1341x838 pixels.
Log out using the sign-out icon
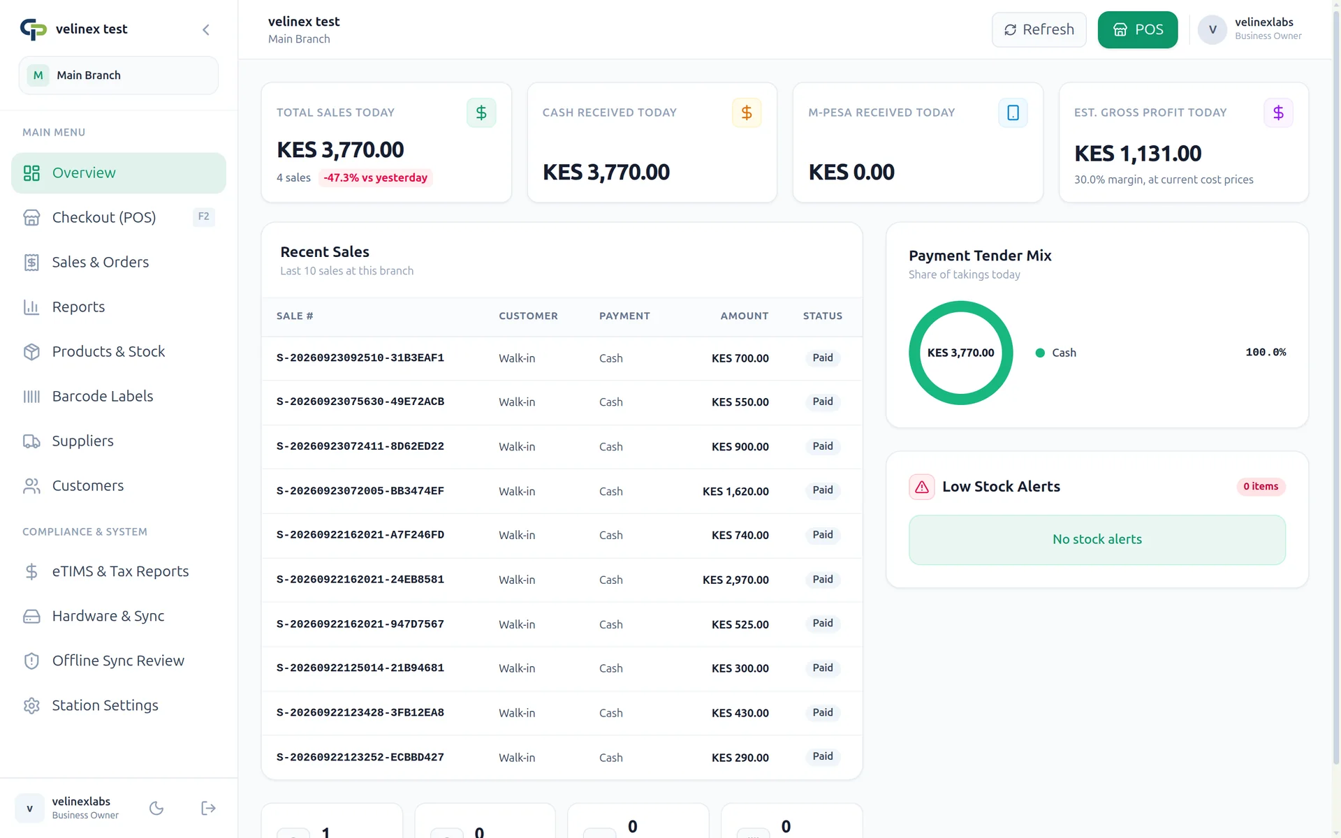[208, 809]
